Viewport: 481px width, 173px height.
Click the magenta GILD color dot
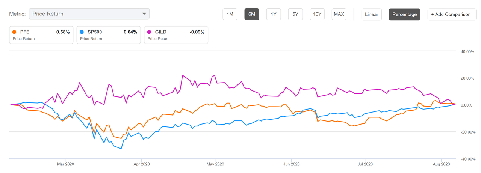click(150, 32)
